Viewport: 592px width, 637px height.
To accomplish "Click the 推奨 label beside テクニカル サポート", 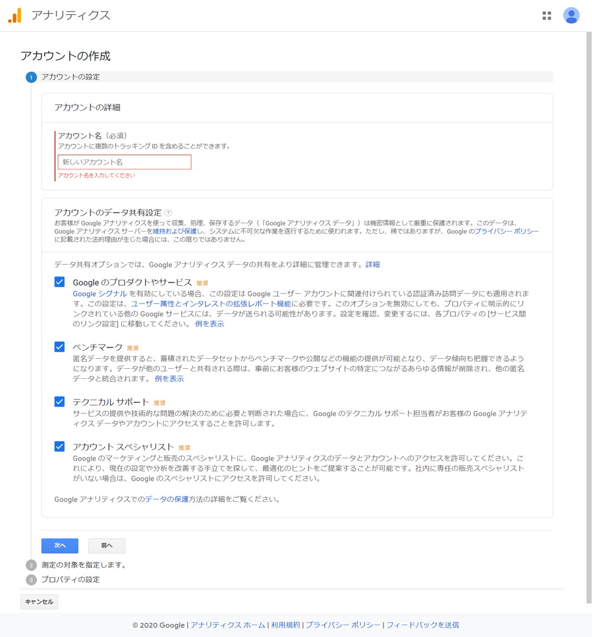I will pos(159,403).
